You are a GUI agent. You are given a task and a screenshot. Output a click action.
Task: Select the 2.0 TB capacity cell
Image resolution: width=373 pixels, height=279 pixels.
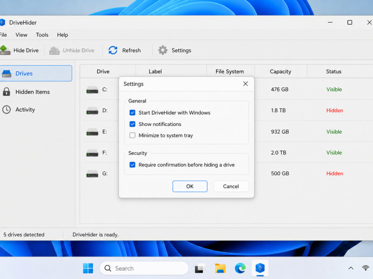278,153
